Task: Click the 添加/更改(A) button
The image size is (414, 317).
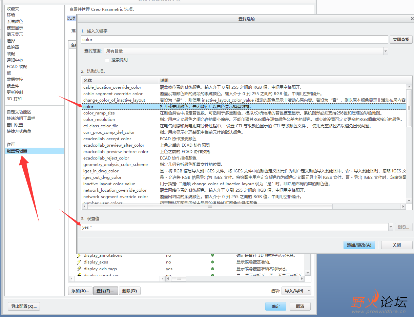Action: [x=359, y=245]
